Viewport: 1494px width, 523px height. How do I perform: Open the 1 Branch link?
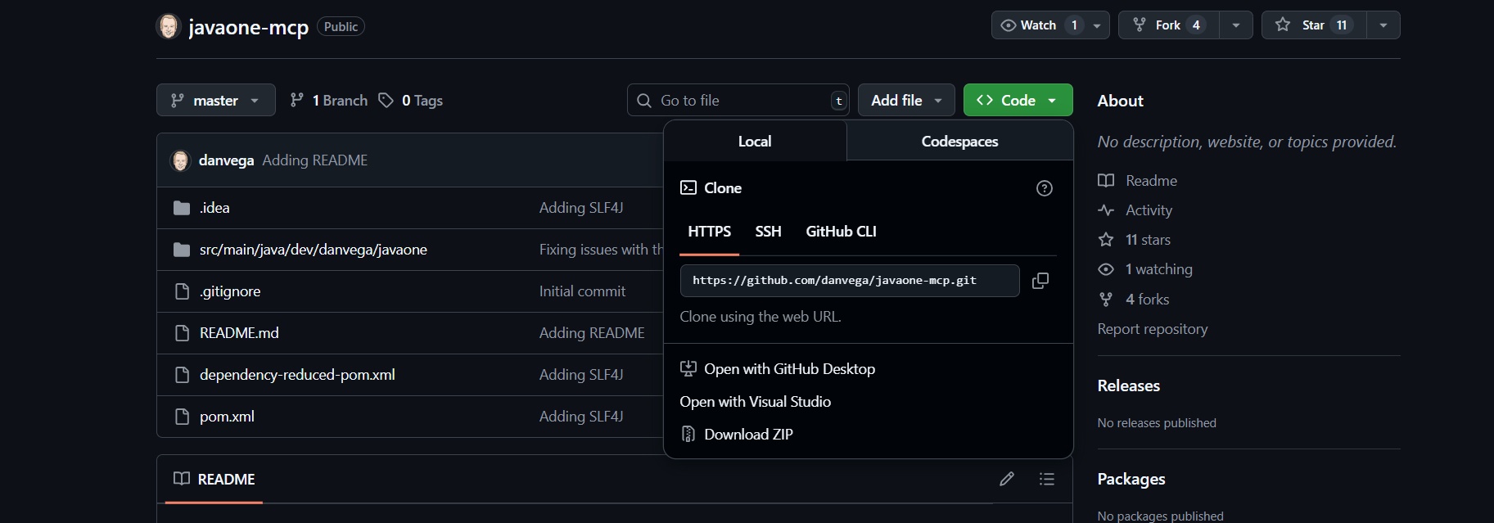[329, 100]
